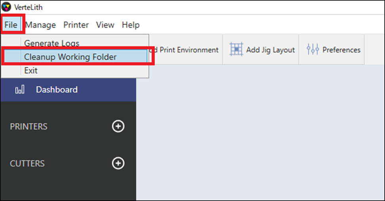Viewport: 385px width, 201px height.
Task: Click the PRINTERS section heading
Action: (x=29, y=127)
